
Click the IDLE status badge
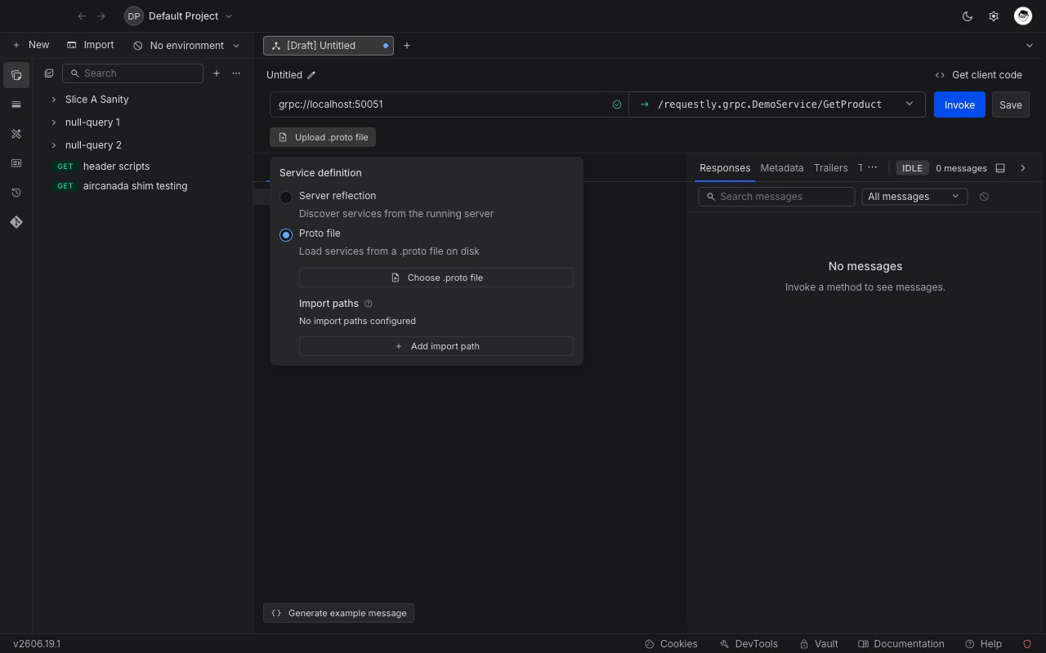point(912,168)
